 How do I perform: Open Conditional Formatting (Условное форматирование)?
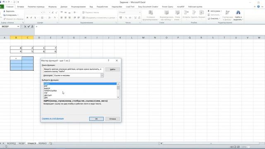click(151, 15)
